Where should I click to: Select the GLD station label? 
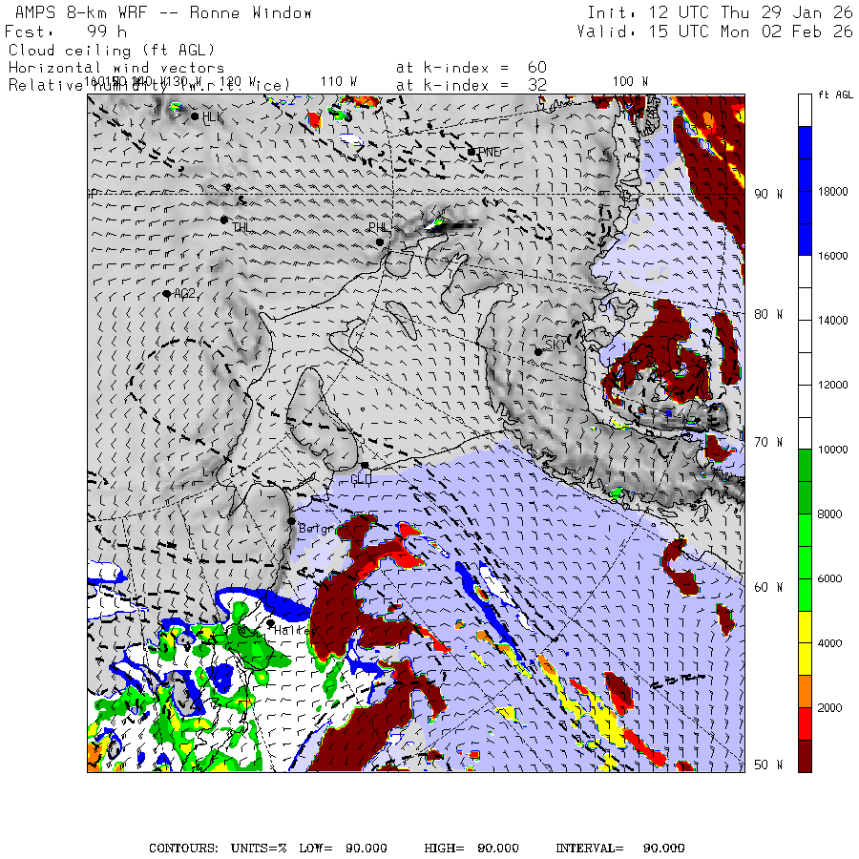coord(361,479)
